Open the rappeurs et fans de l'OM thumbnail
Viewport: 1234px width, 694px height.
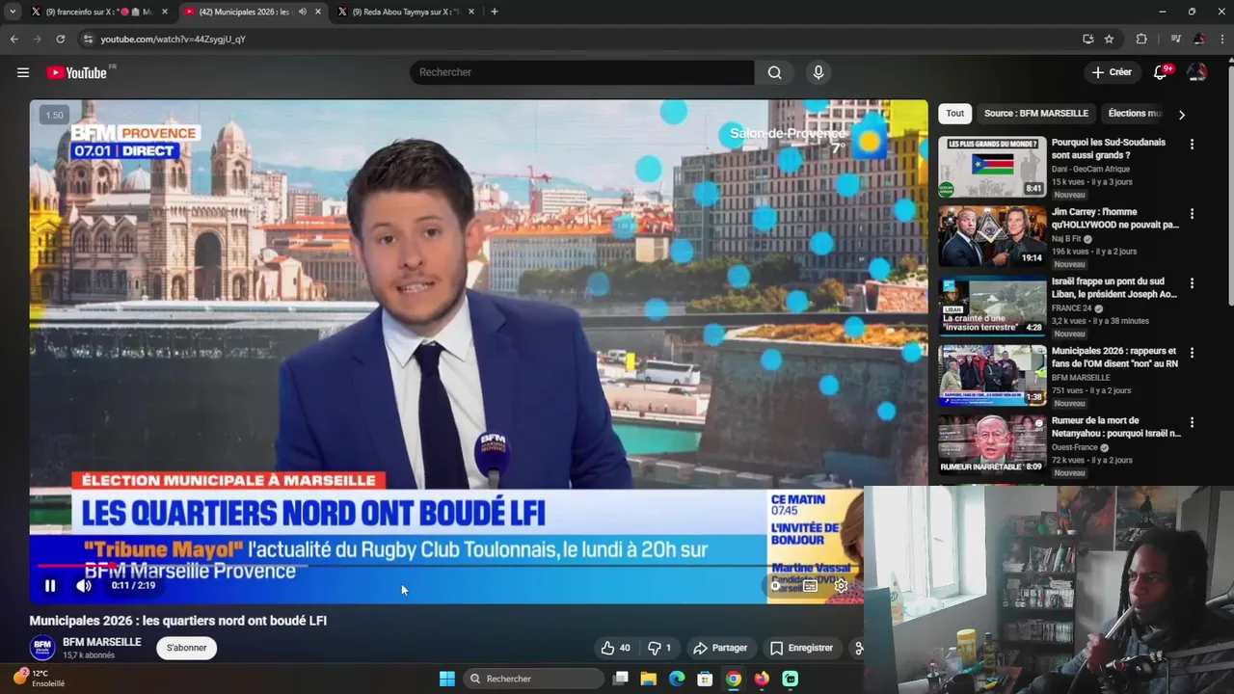[992, 375]
